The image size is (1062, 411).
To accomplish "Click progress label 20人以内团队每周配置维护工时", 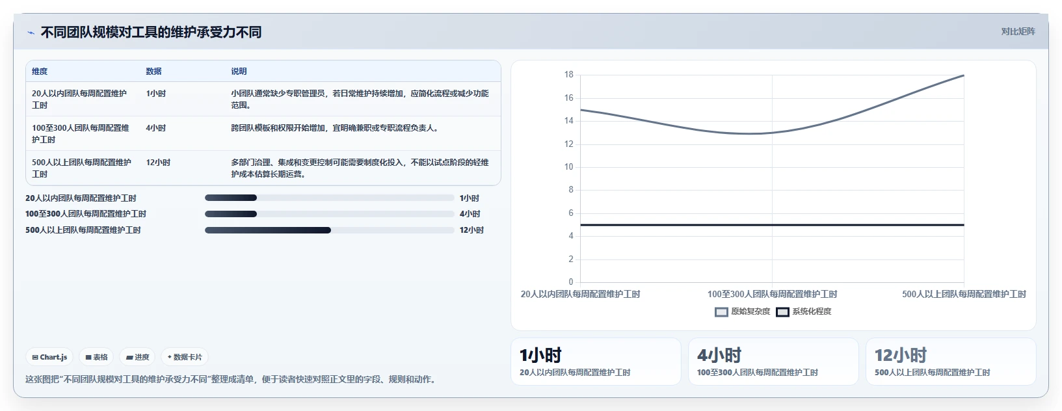I will point(81,198).
